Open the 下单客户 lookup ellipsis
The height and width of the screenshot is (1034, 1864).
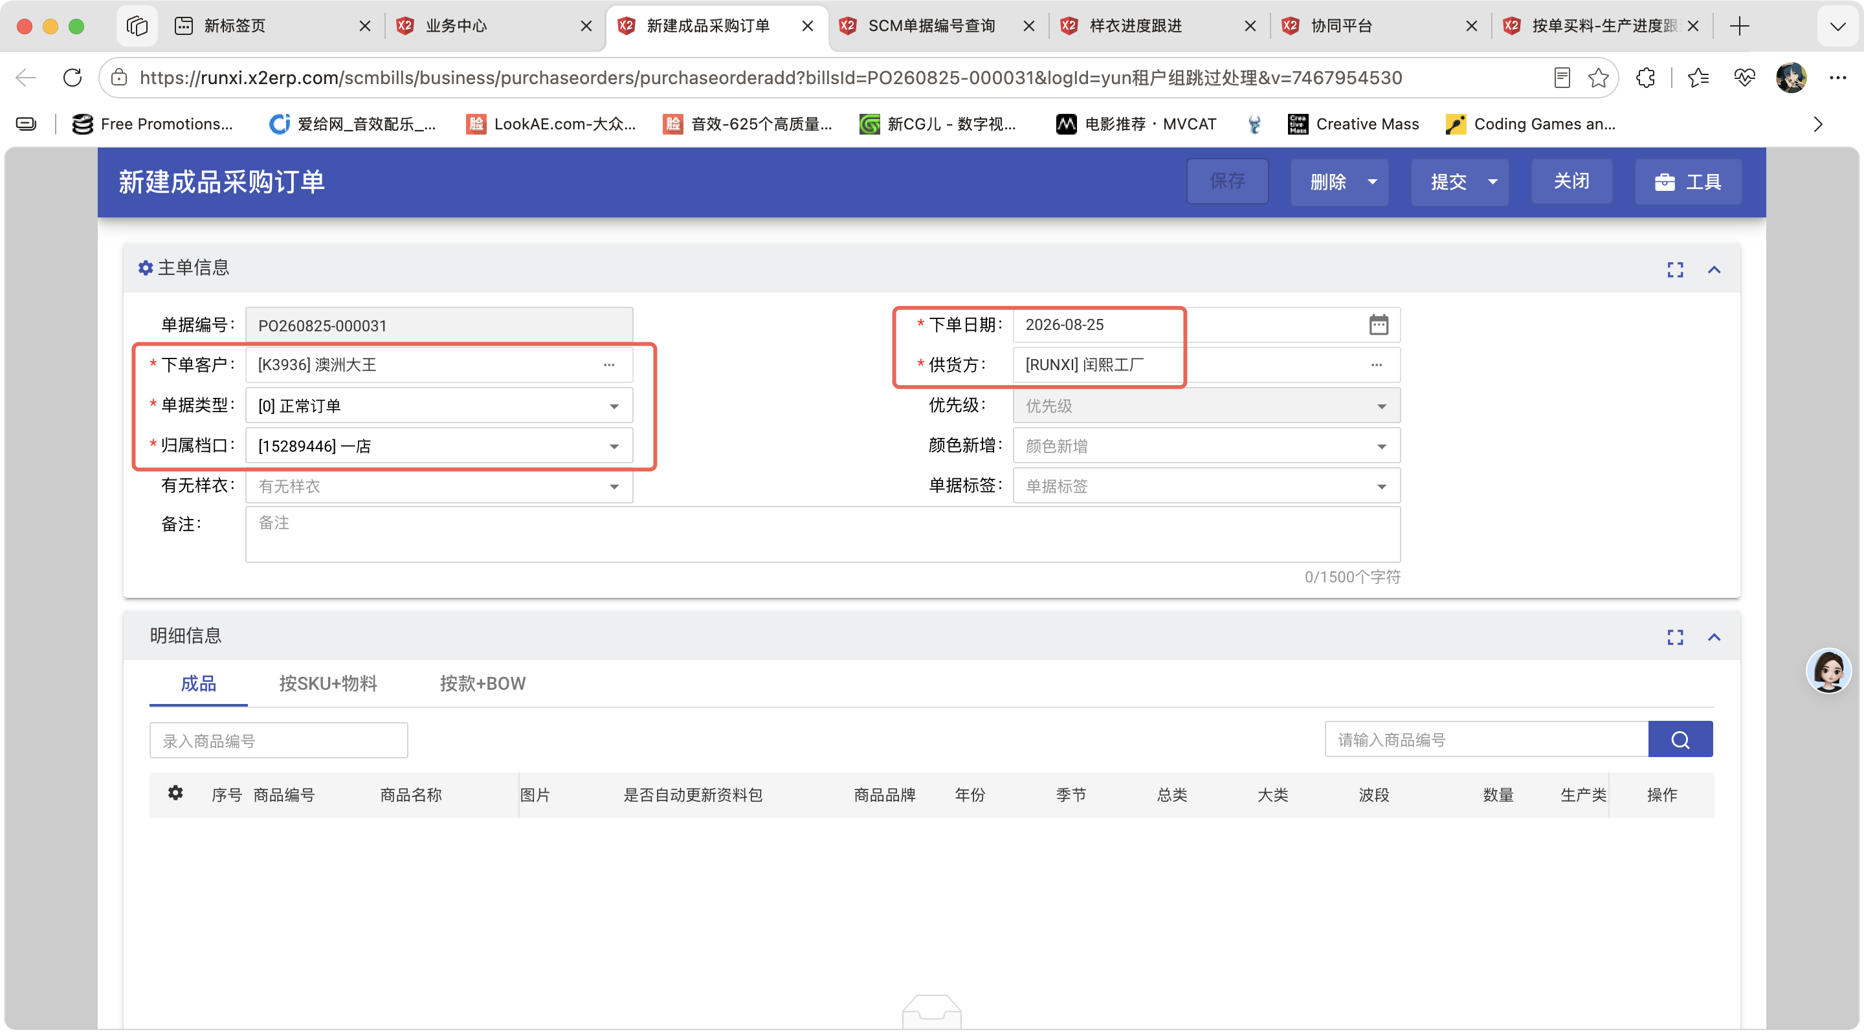pyautogui.click(x=609, y=365)
